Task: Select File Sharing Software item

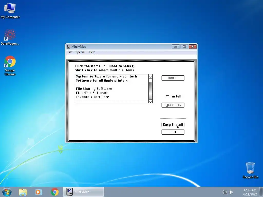Action: click(x=111, y=88)
